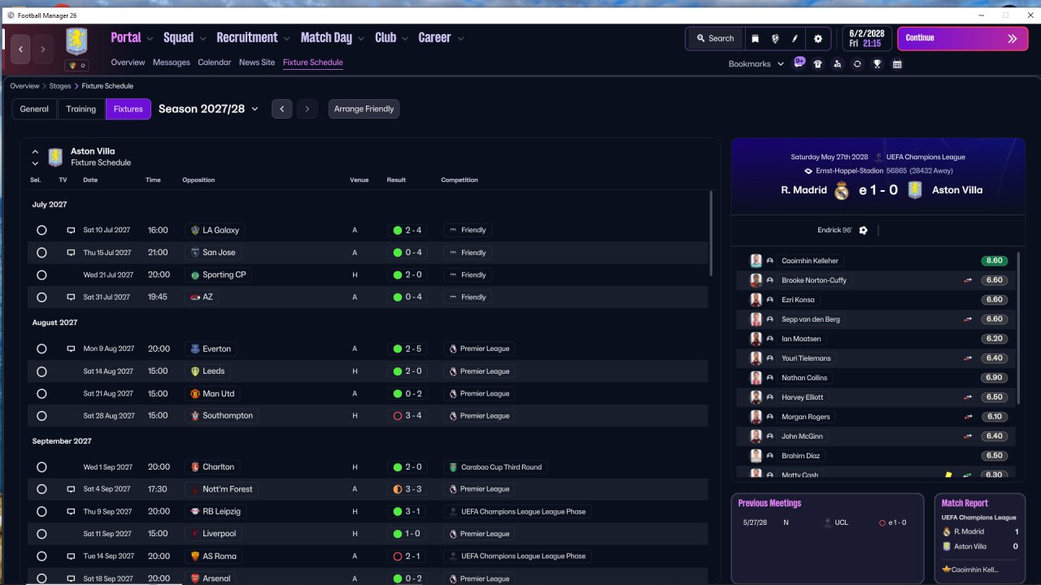
Task: Click the Football Manager 26 title bar icon
Action: click(10, 15)
